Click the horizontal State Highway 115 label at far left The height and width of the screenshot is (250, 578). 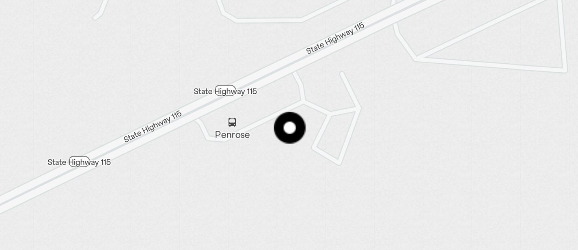point(79,162)
